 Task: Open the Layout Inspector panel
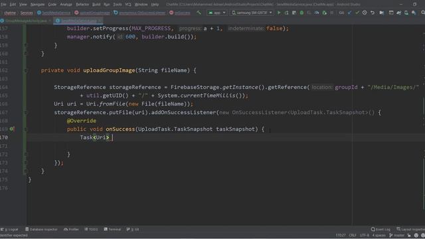[x=410, y=229]
